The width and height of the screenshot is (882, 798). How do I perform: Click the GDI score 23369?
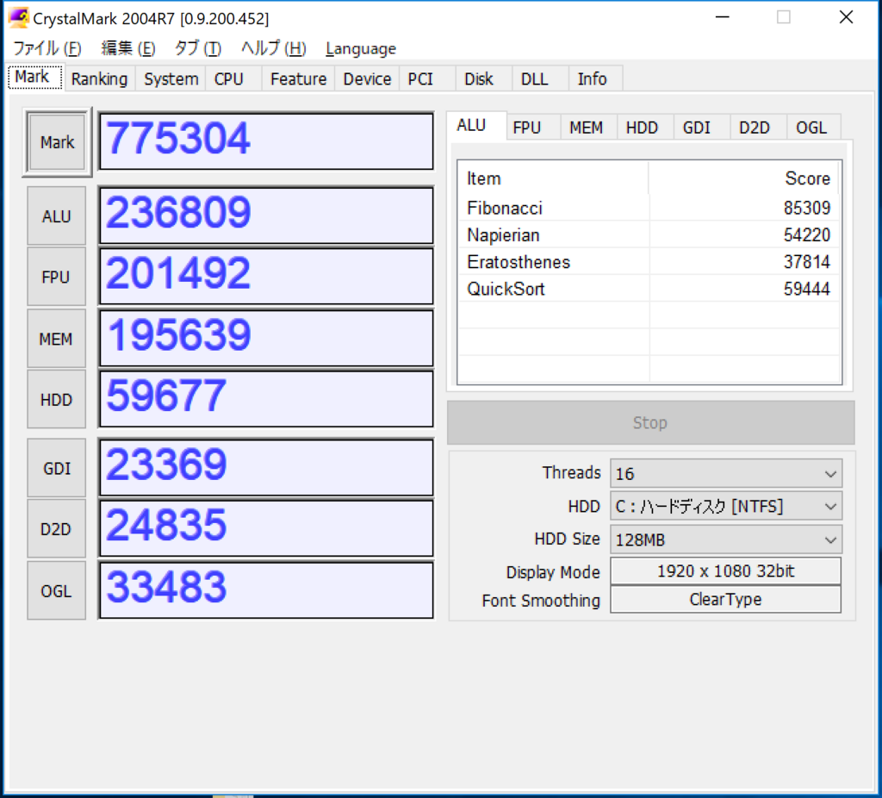266,468
